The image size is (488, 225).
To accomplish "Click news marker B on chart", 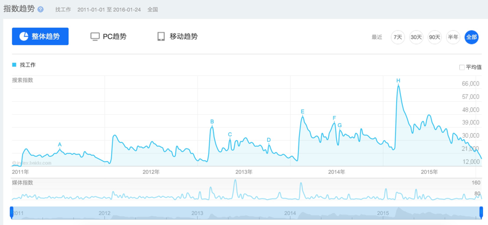I will [x=212, y=121].
